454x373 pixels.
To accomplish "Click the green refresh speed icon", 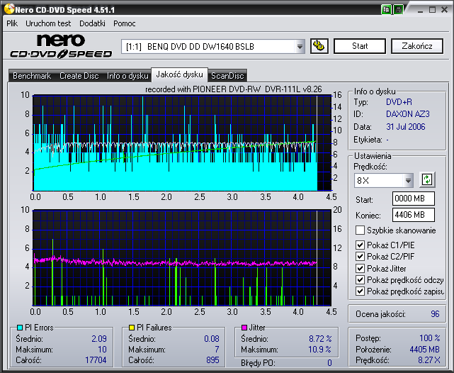I will pyautogui.click(x=427, y=179).
